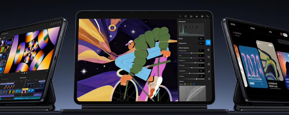Click the Highlights slider track
Image resolution: width=289 pixels, height=115 pixels.
pos(192,73)
